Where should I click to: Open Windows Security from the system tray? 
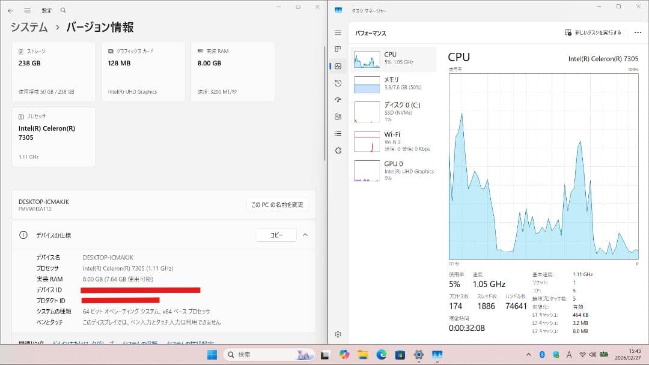point(556,355)
